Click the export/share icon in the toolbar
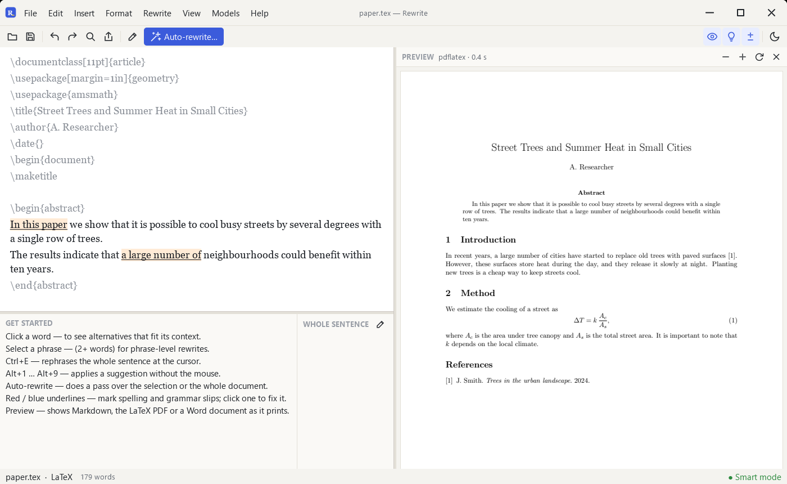This screenshot has width=787, height=484. [108, 37]
